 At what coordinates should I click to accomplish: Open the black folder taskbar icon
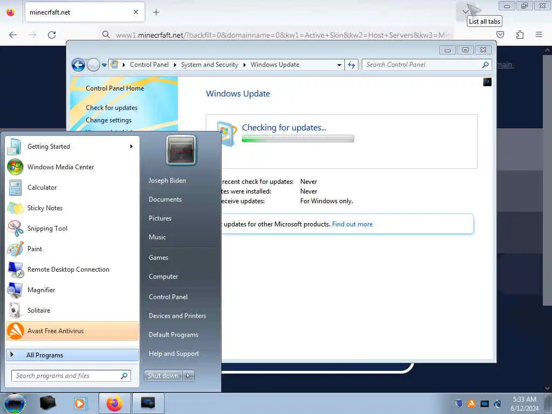point(47,403)
